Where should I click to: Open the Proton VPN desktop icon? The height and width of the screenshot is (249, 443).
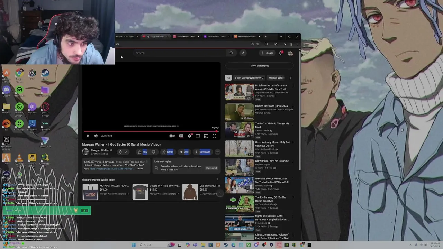click(45, 142)
